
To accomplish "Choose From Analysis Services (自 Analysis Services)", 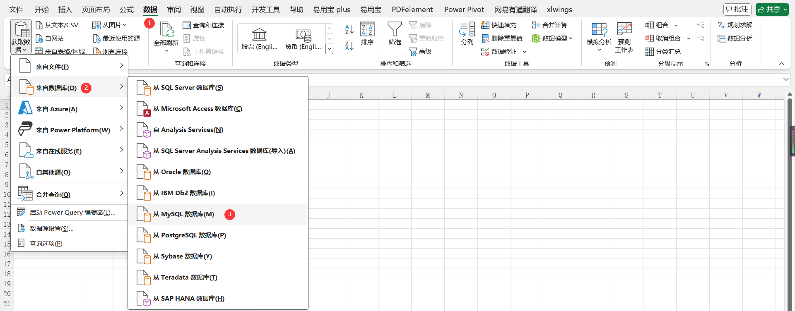I will pos(218,129).
